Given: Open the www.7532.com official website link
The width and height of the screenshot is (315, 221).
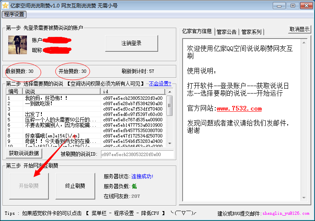Looking at the screenshot, I should pyautogui.click(x=239, y=109).
